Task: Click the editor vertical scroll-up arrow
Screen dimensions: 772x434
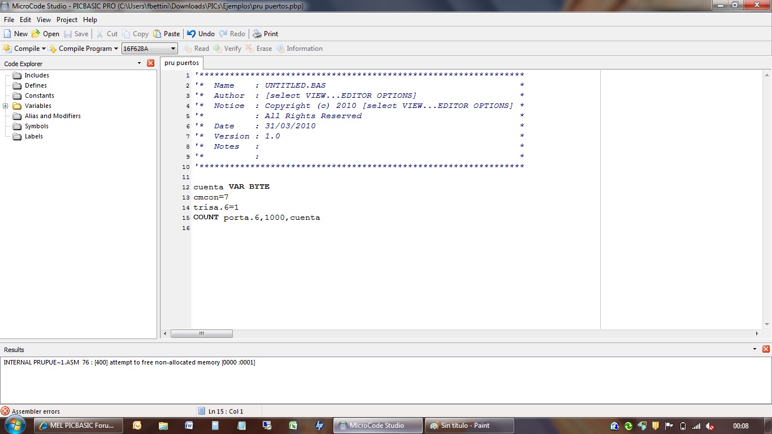Action: click(x=767, y=75)
